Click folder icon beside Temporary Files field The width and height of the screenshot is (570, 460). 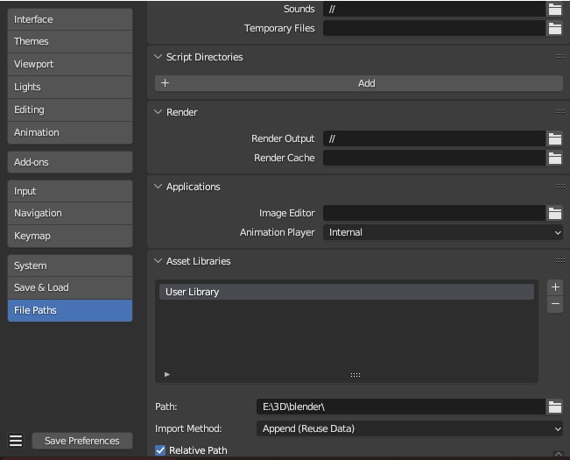(554, 28)
